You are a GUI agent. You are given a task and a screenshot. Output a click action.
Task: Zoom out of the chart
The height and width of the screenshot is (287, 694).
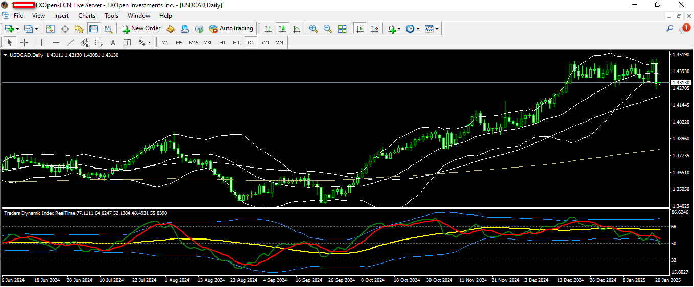(x=328, y=29)
